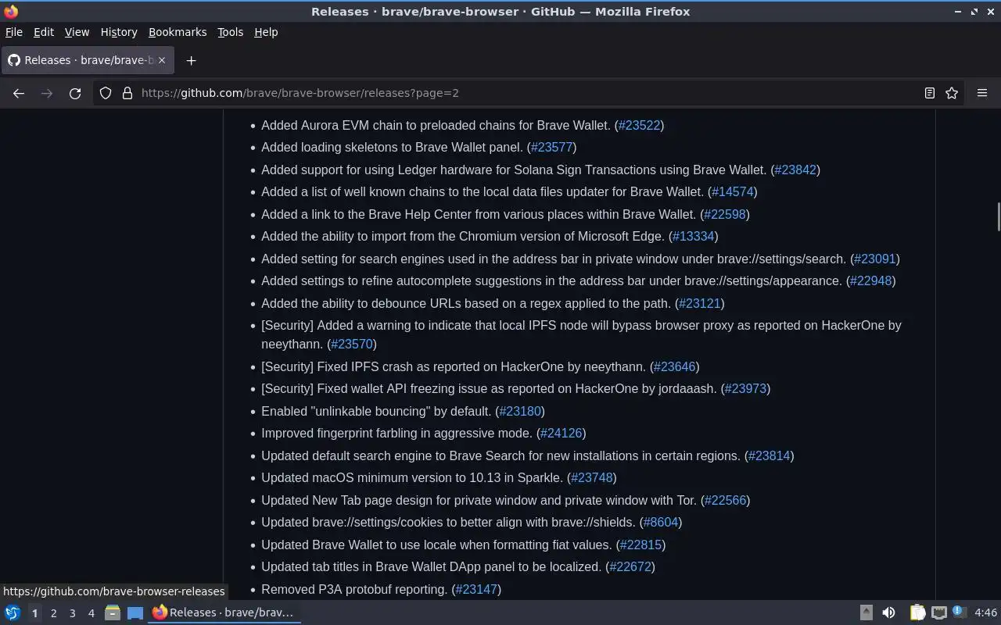Image resolution: width=1001 pixels, height=625 pixels.
Task: Click text 'Enabled "unlinkable bouncing" by default.'
Action: pos(376,411)
